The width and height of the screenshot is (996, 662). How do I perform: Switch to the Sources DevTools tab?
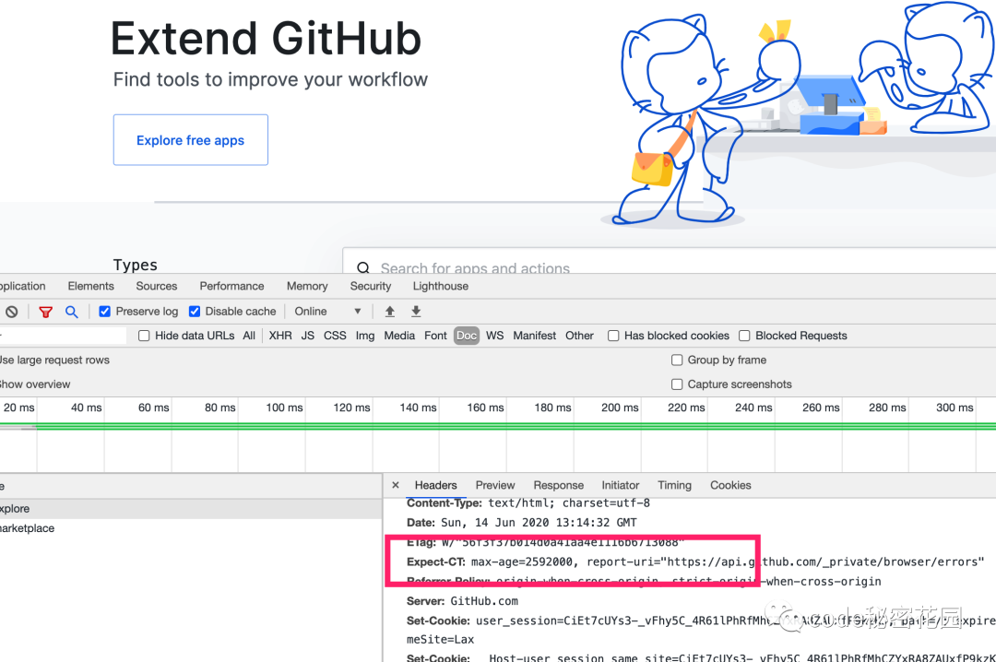point(156,286)
